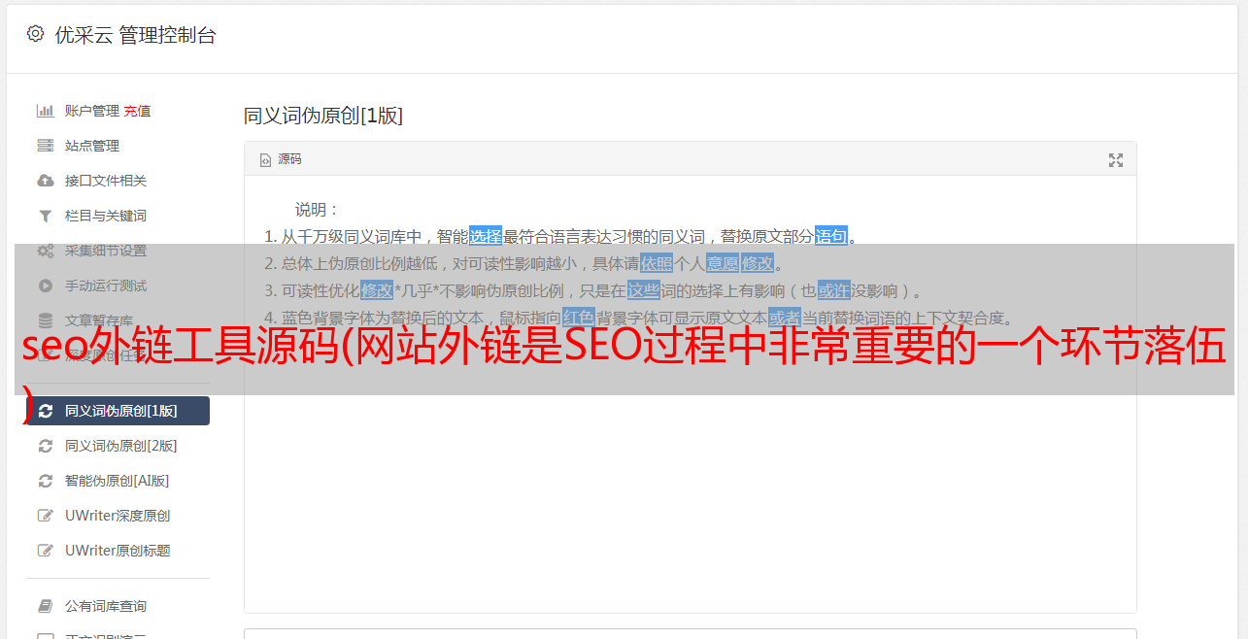Click the fullscreen expand icon in the 源码 panel
1248x639 pixels.
pyautogui.click(x=1116, y=160)
